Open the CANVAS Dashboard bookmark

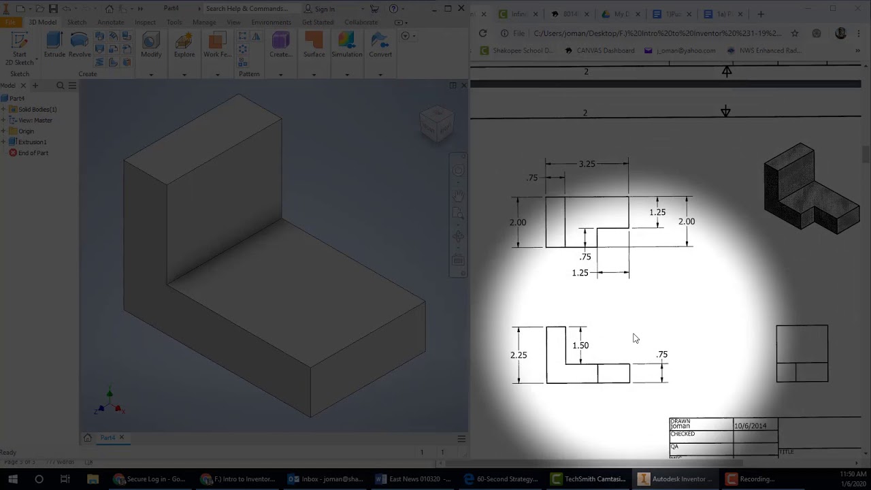coord(599,50)
